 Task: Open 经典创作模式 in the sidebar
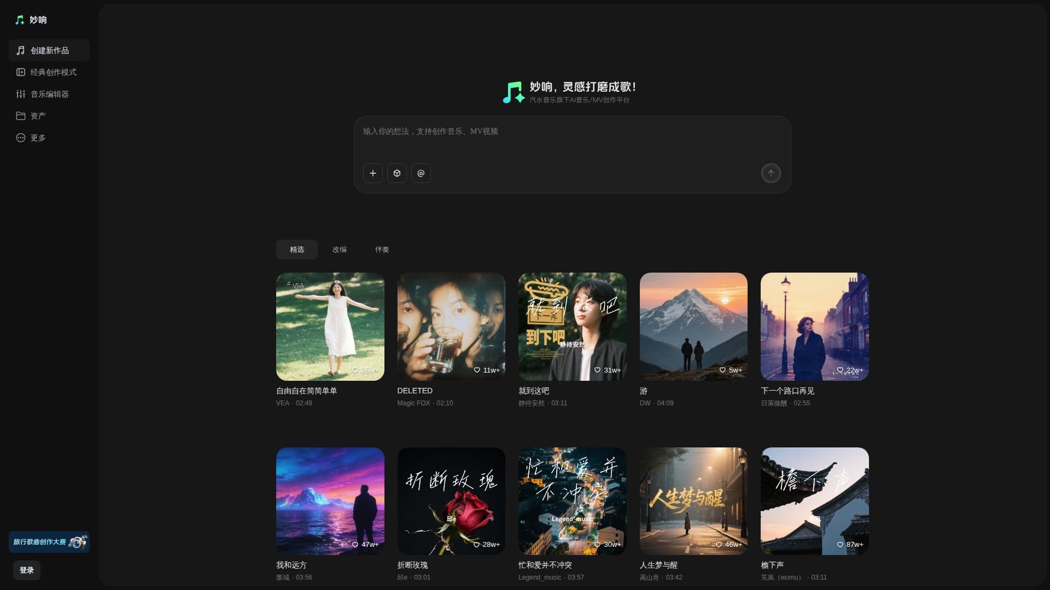tap(49, 72)
